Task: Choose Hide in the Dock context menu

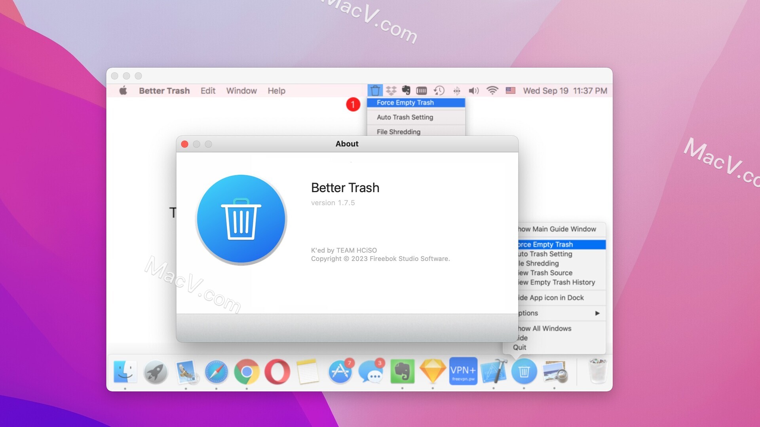Action: tap(561, 338)
